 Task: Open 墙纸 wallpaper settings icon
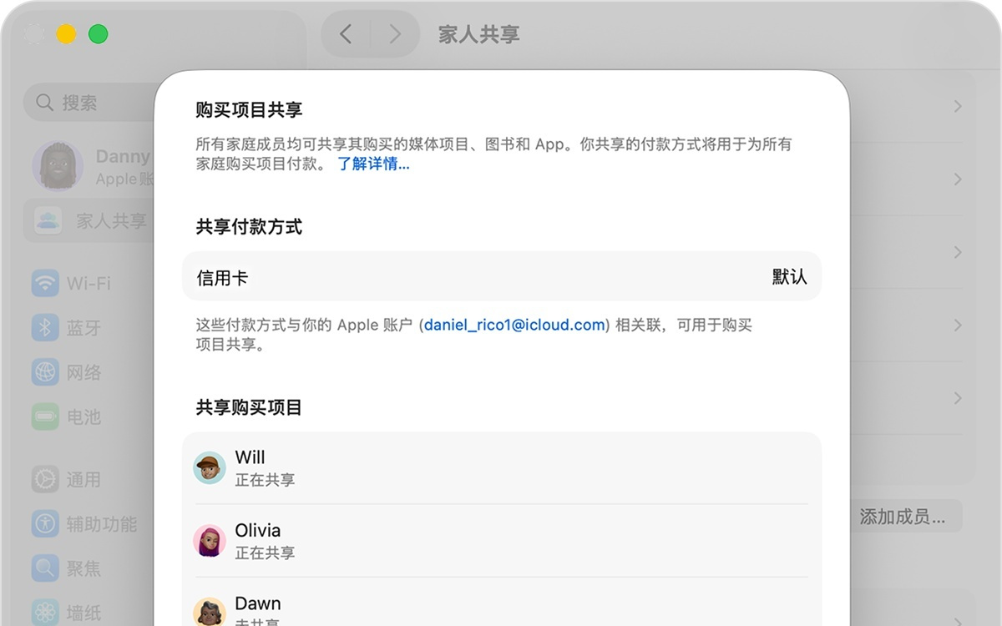click(x=44, y=611)
